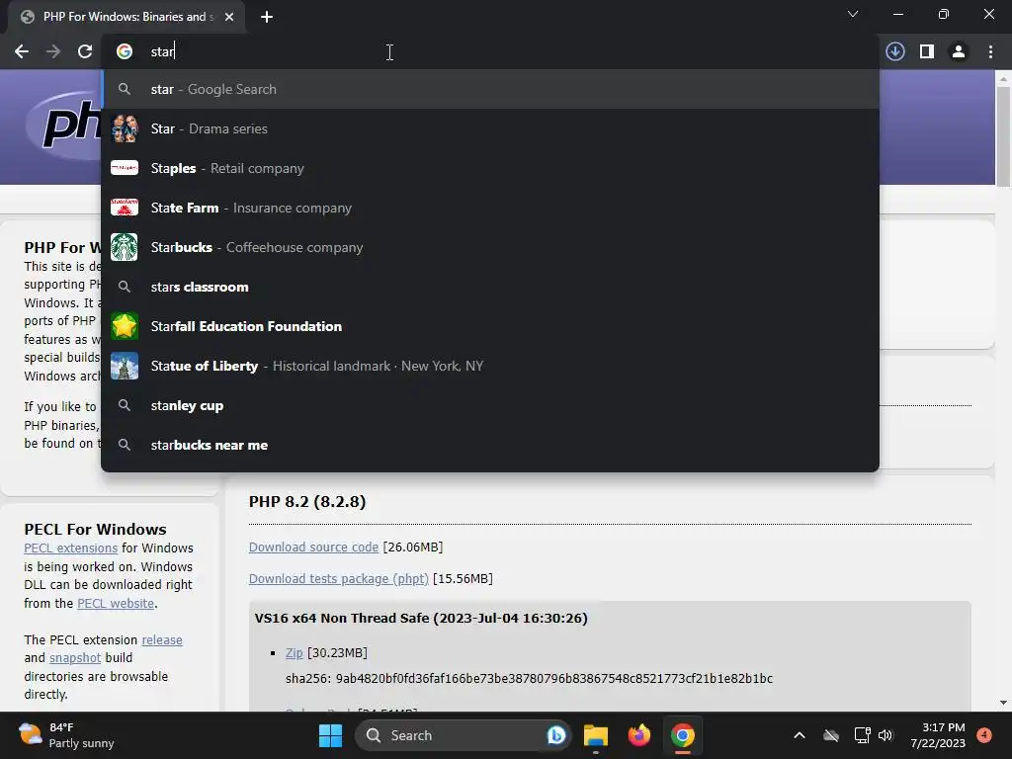
Task: Click the Statue of Liberty thumbnail
Action: click(x=124, y=366)
